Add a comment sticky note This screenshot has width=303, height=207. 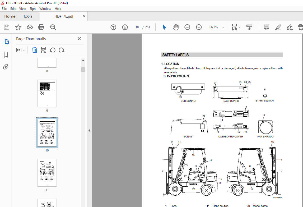tap(267, 27)
